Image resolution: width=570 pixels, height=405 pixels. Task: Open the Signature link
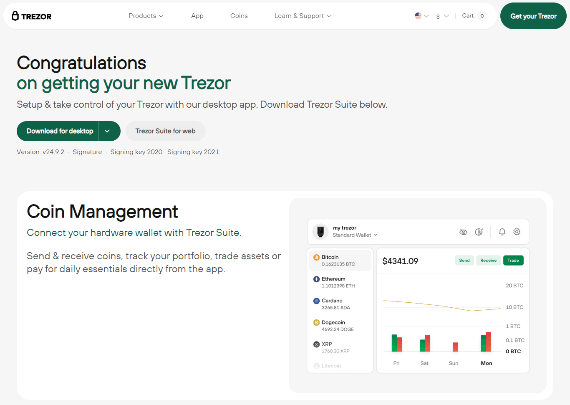(87, 152)
